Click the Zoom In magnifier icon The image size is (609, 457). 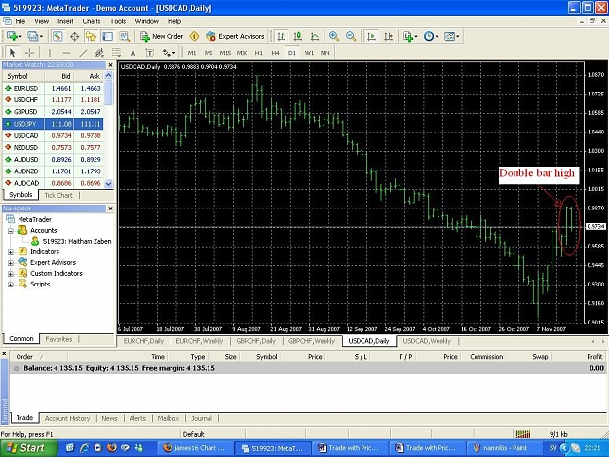pyautogui.click(x=333, y=36)
